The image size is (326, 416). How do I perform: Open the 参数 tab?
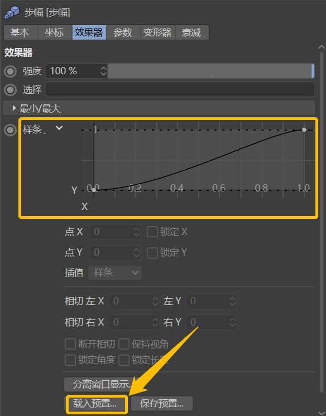tap(123, 32)
